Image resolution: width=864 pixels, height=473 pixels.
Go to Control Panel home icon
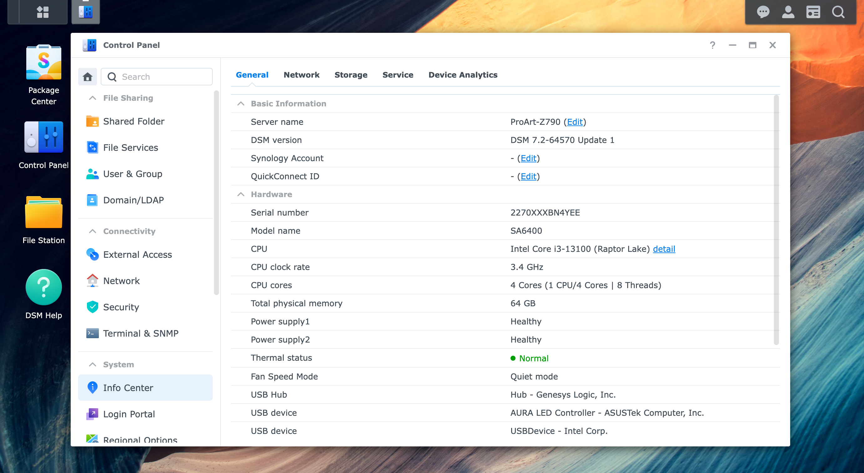tap(88, 77)
